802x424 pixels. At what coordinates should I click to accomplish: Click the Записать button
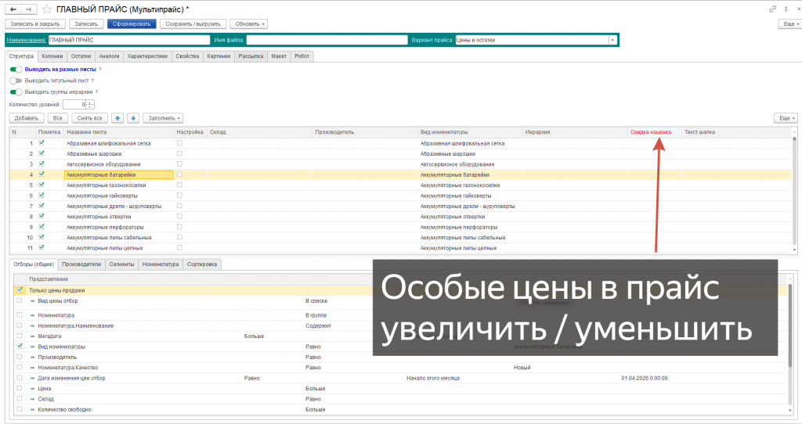point(86,24)
